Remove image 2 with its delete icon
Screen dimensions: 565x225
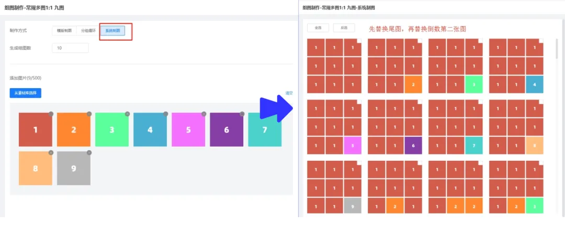click(x=89, y=114)
